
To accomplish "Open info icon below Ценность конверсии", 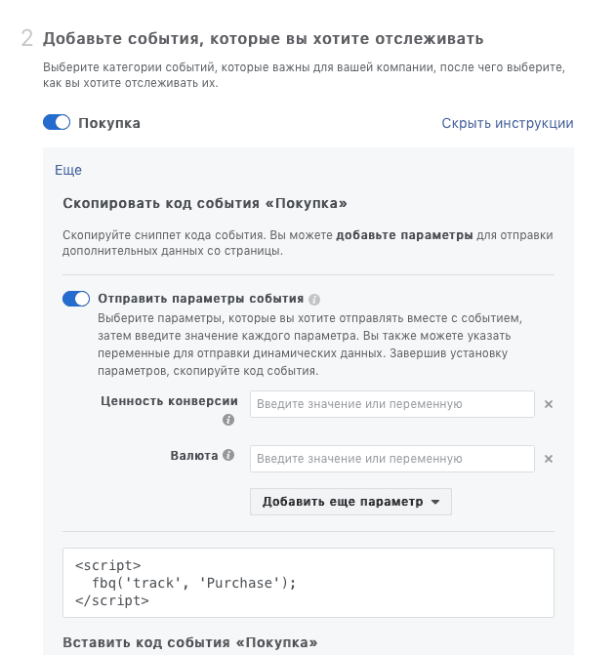I will (228, 420).
